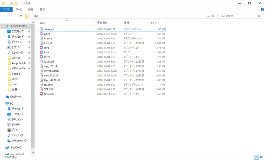Open the orin folder in sidebar

pyautogui.click(x=14, y=84)
